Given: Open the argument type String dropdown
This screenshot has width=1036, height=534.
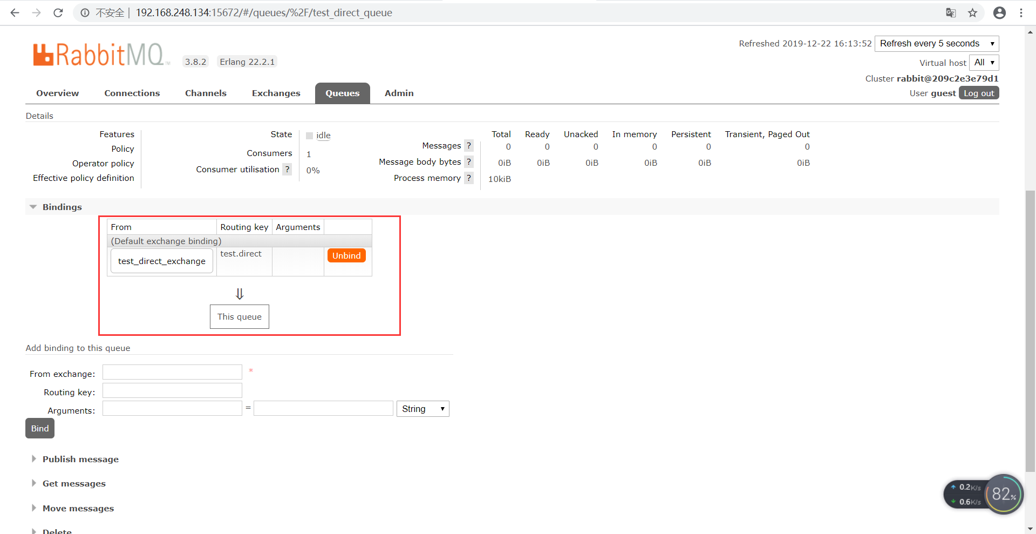Looking at the screenshot, I should (423, 409).
